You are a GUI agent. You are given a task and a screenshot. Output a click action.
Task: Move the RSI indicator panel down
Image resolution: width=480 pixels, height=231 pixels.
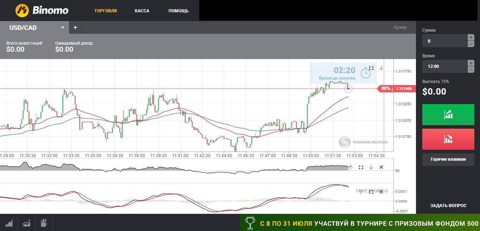point(371,167)
